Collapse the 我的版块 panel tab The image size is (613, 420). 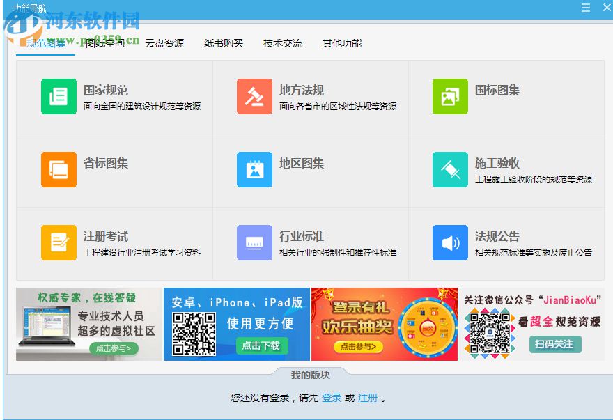(311, 375)
